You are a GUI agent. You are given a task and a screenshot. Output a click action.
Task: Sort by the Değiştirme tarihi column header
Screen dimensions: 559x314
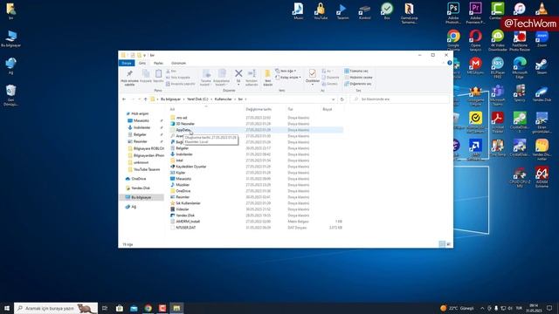click(x=259, y=109)
